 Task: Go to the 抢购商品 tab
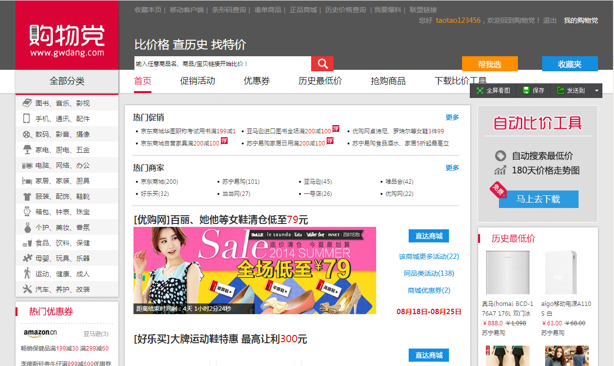point(388,81)
